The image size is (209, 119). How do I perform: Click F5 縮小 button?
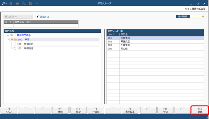click(79, 110)
